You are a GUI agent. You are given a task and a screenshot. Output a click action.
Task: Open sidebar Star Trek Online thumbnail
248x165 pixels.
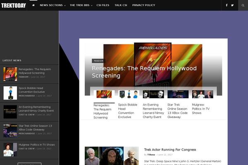tap(10, 131)
